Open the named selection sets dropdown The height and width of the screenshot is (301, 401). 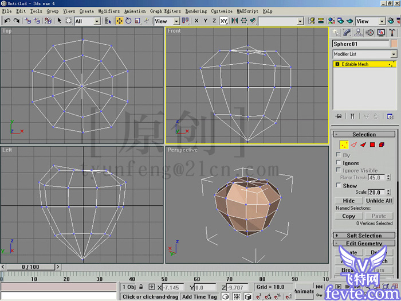(300, 21)
